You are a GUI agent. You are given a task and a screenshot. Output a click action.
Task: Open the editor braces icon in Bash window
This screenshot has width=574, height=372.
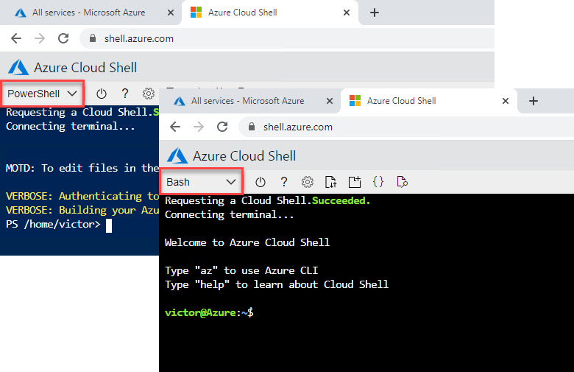[378, 182]
